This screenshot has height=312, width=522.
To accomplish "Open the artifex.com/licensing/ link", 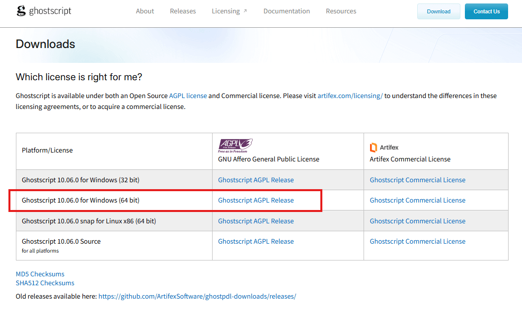I will click(x=350, y=96).
